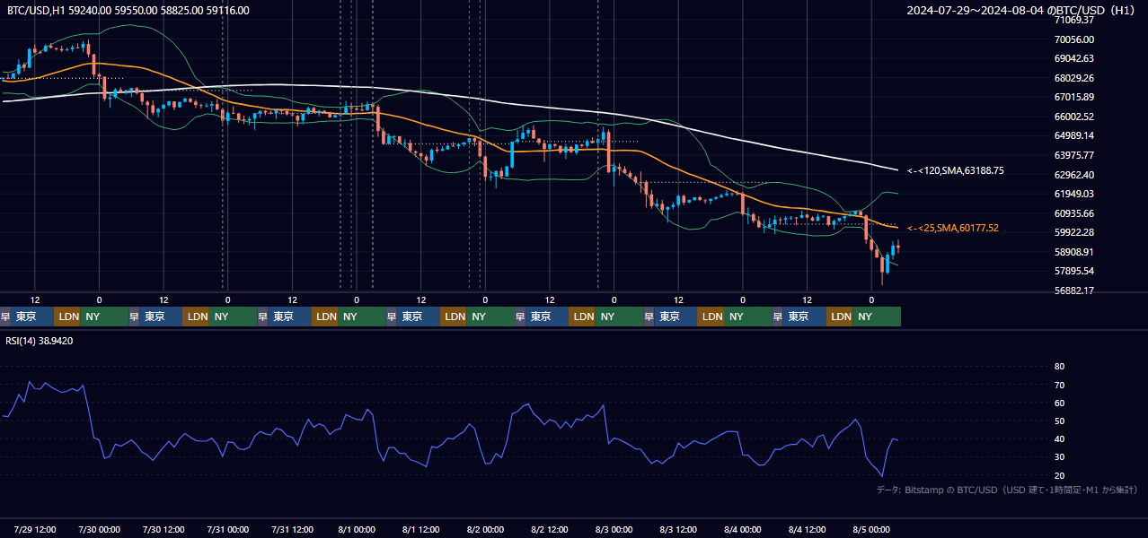This screenshot has width=1148, height=538.
Task: Click the RSI(14) 38.9420 indicator label
Action: 40,341
